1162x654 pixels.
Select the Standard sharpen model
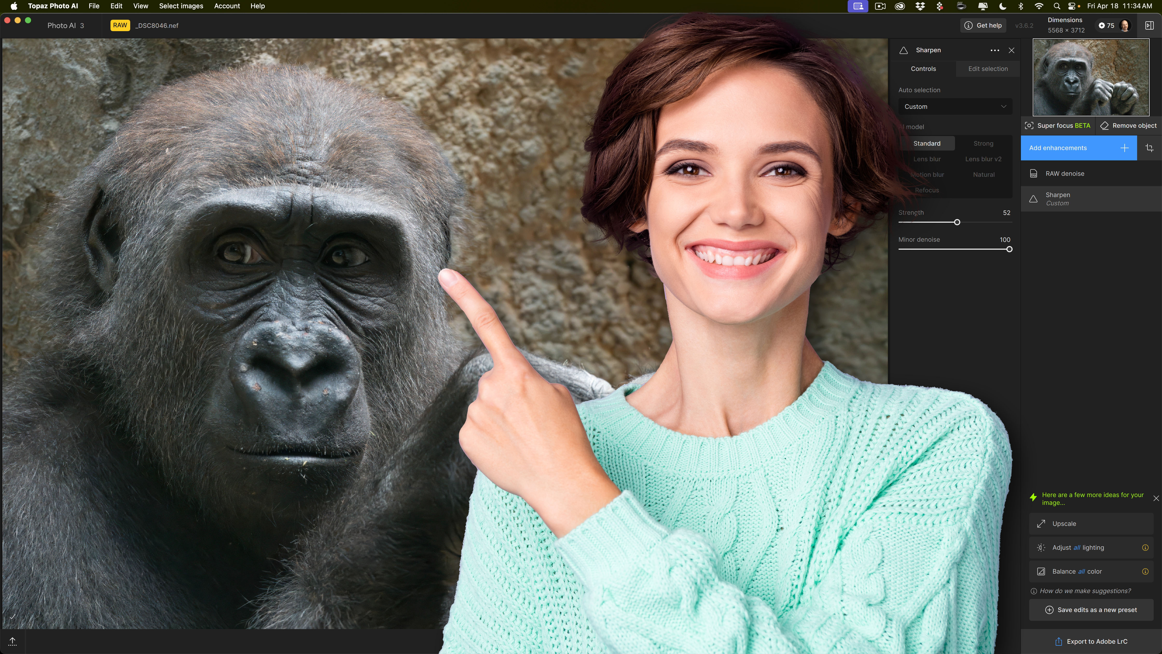[927, 144]
